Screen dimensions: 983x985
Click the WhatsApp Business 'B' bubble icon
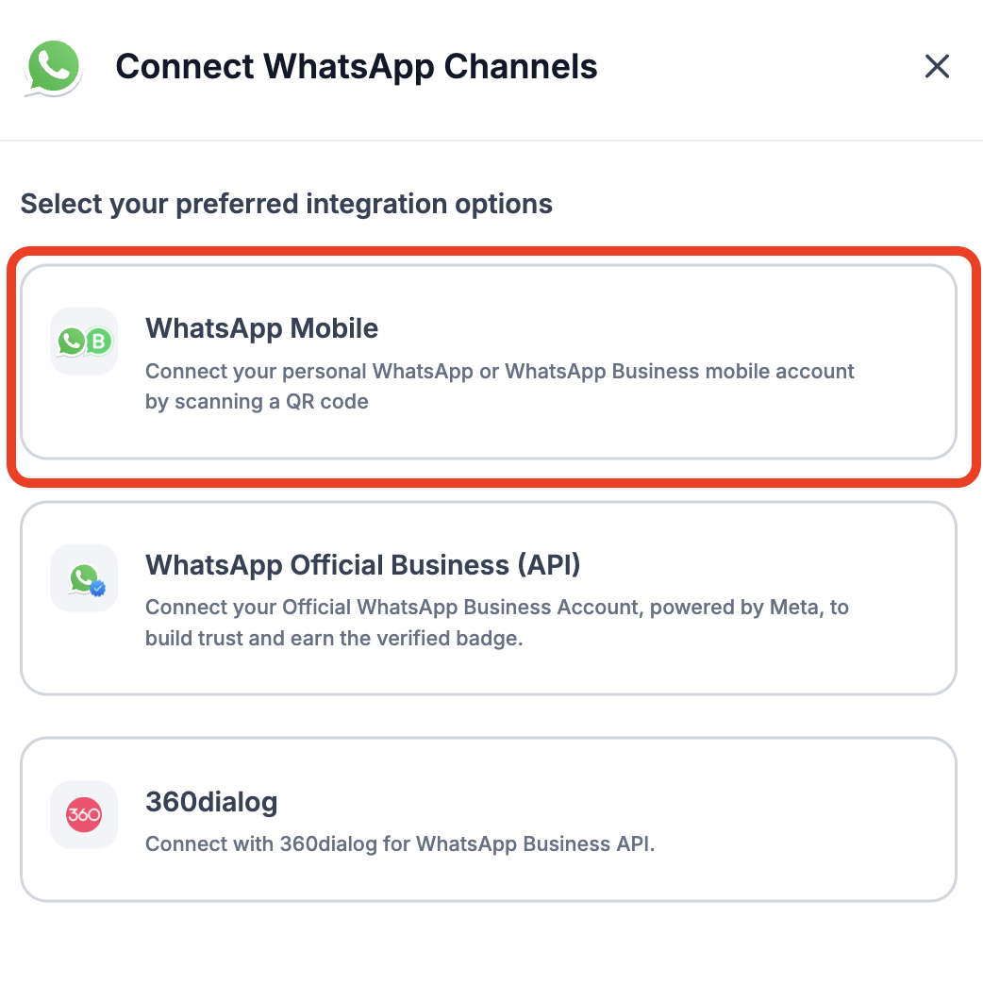click(98, 342)
